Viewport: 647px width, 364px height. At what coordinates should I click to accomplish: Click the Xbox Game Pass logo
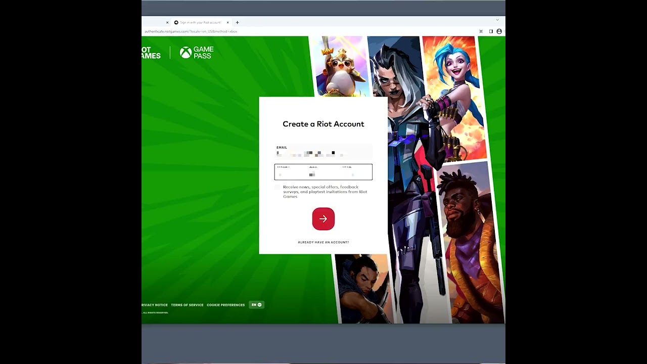[197, 53]
